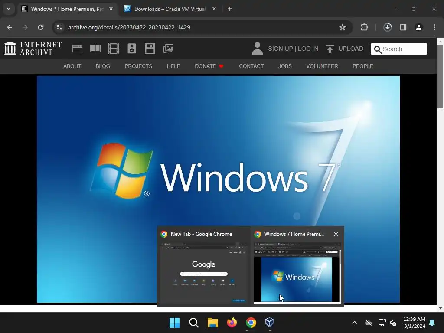Switch to Downloads – Oracle VM VirtualBox tab
Screen dimensions: 444x333
[170, 9]
